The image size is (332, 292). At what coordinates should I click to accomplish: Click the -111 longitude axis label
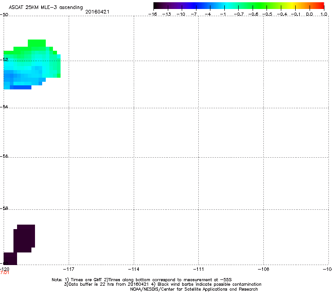click(x=198, y=269)
